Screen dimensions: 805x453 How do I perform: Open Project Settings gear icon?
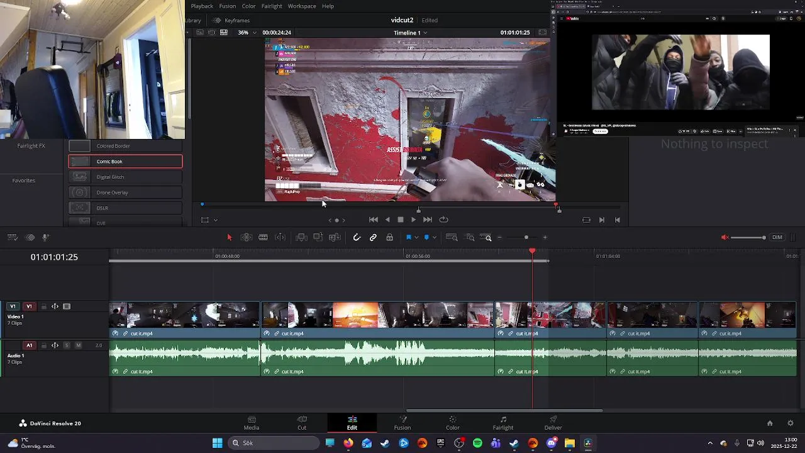791,423
